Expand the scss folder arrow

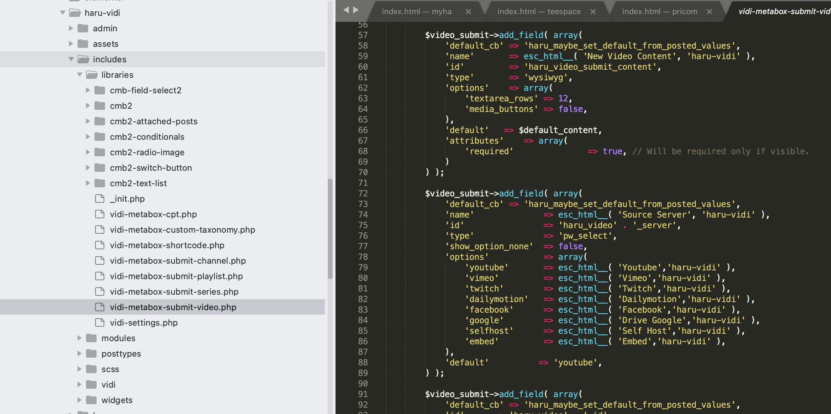tap(79, 369)
